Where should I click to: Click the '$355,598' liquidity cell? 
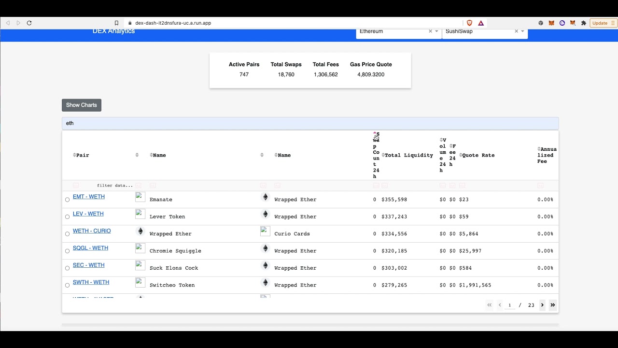[x=394, y=200]
